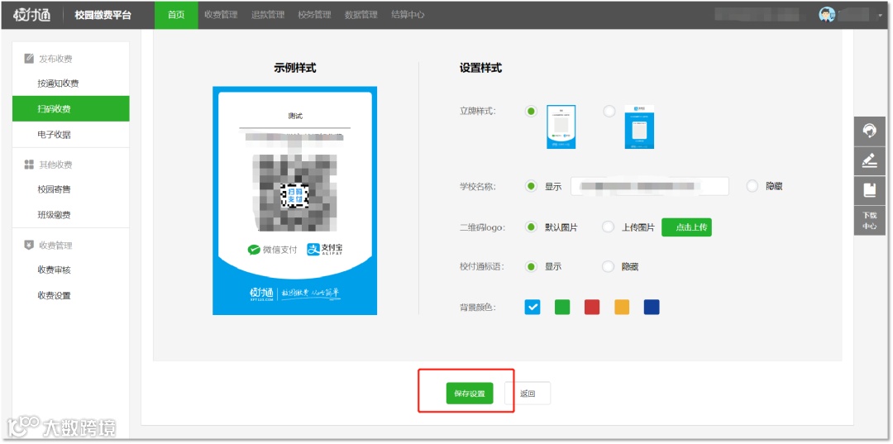This screenshot has width=893, height=444.
Task: Select 显示 for 学校名称
Action: [x=531, y=186]
